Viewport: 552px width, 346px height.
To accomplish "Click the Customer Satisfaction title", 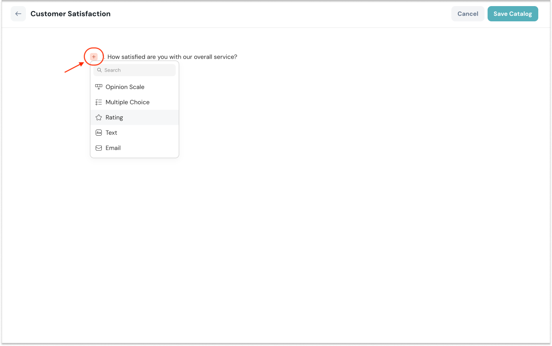I will coord(71,14).
